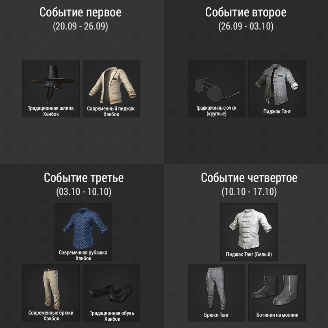
Task: Select the black zipper boots image
Action: tap(275, 289)
